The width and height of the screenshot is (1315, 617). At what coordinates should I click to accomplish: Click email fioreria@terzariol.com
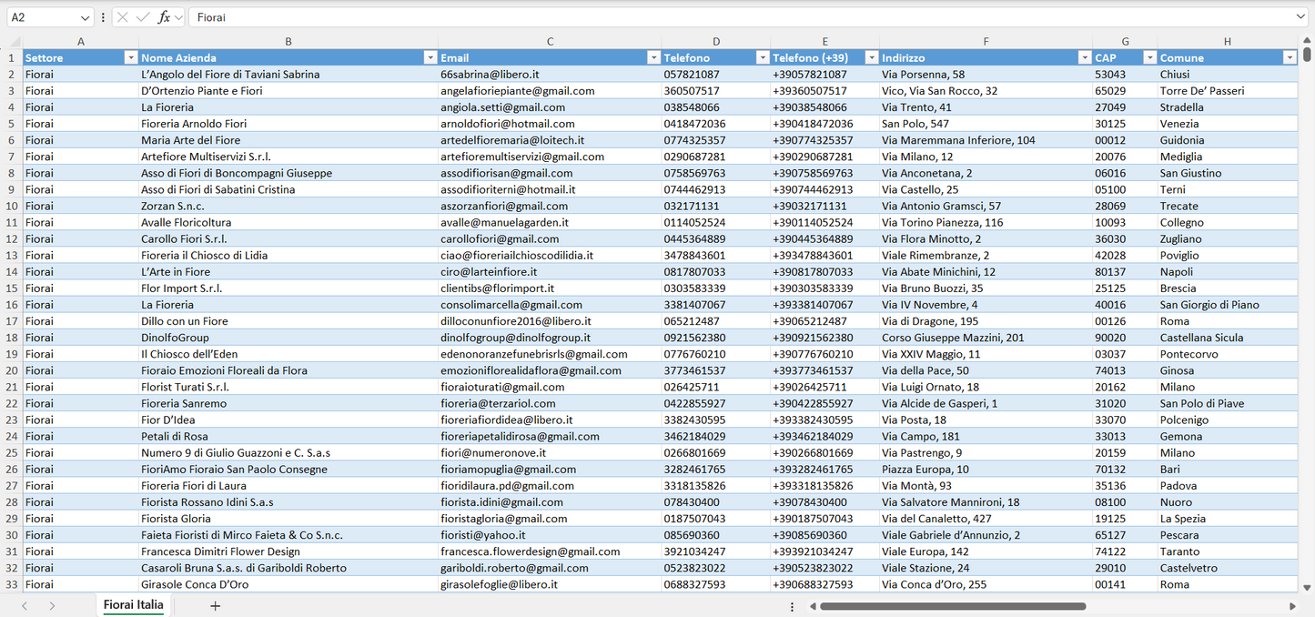550,403
